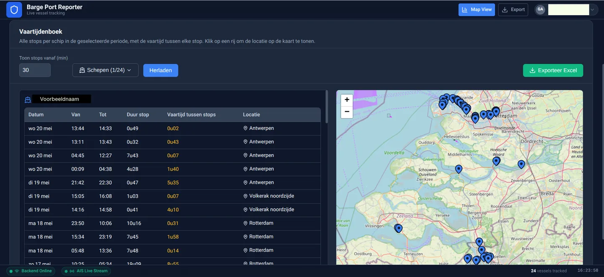Expand the user account dropdown chevron
Screen dimensions: 604x277
point(592,10)
